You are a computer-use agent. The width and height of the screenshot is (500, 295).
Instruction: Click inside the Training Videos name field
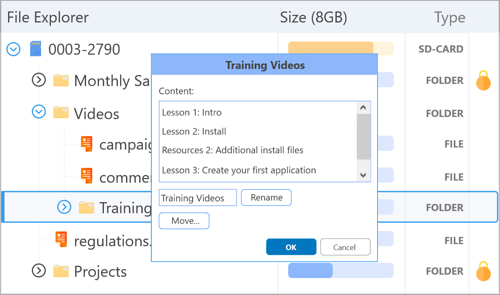coord(197,198)
